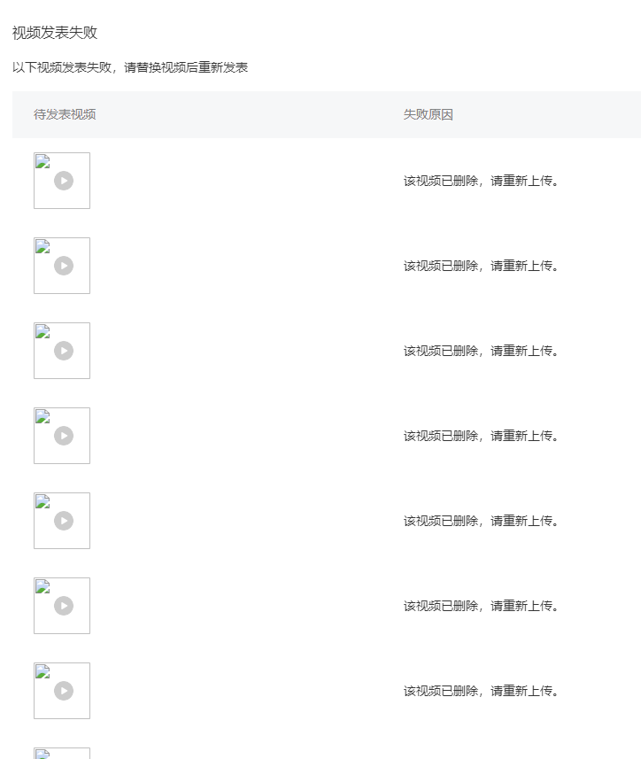Click broken image icon on fourth thumbnail
This screenshot has height=759, width=641.
(42, 417)
